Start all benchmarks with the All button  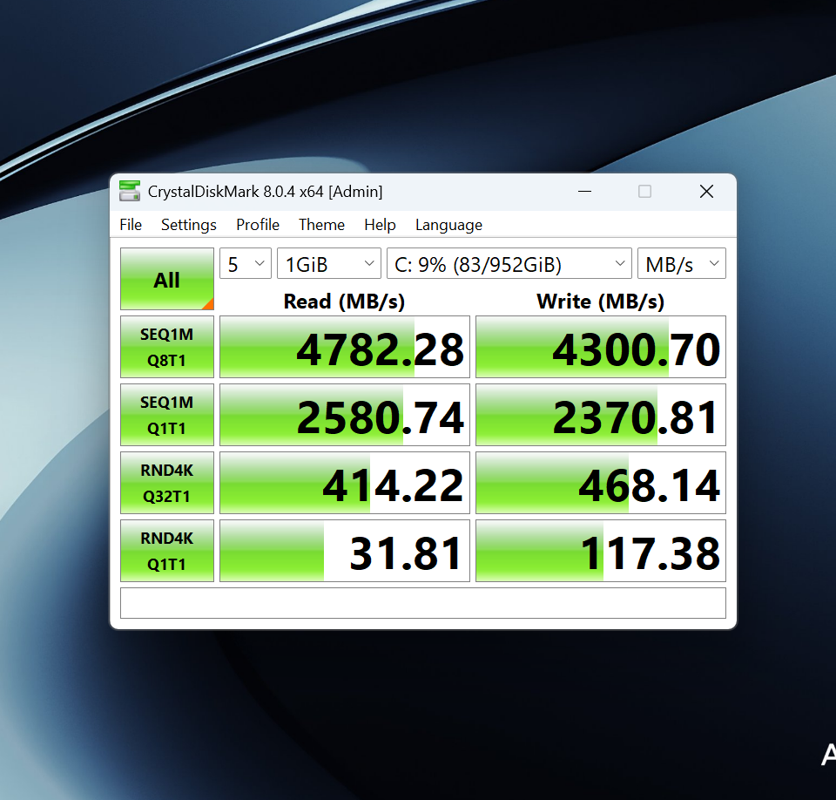pos(166,280)
